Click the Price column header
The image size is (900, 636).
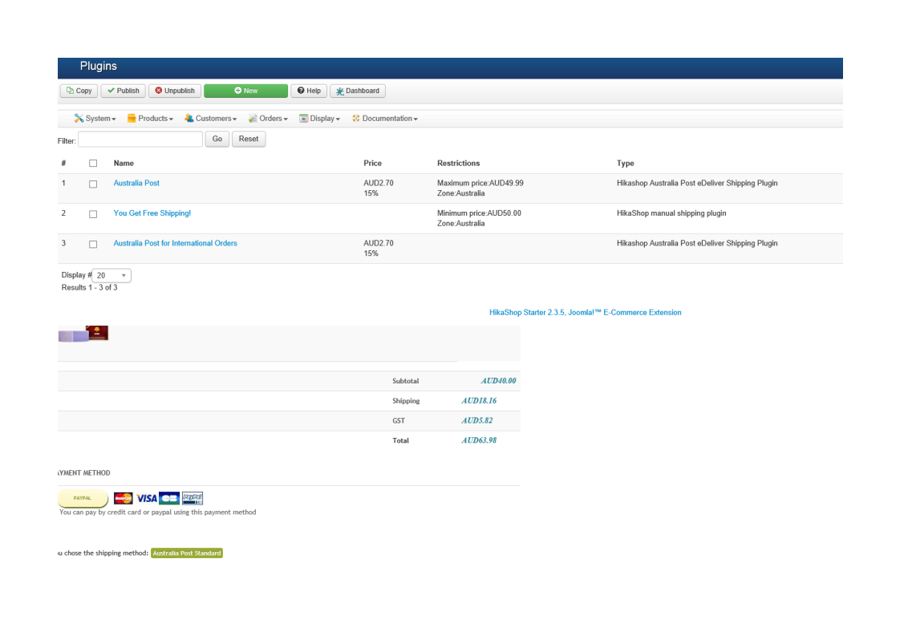(372, 163)
